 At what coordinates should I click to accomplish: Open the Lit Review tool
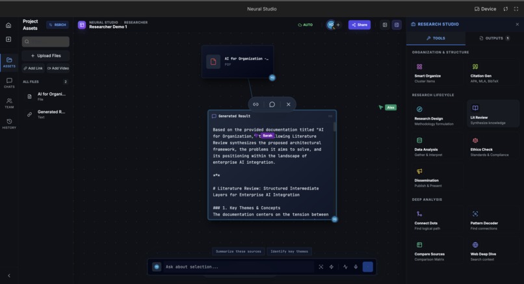coord(493,114)
